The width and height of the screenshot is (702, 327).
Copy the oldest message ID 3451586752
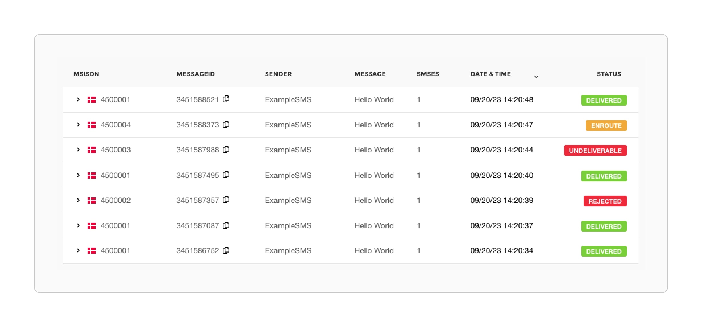[x=226, y=250]
